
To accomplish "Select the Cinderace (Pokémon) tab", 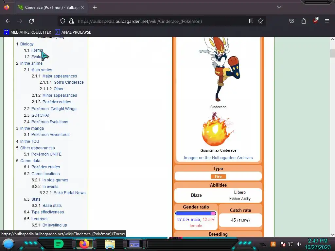I will (51, 8).
